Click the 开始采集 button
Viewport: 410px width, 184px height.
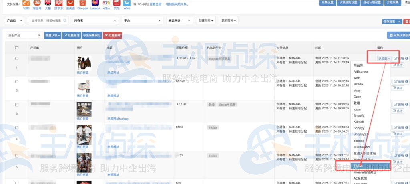tap(392, 2)
